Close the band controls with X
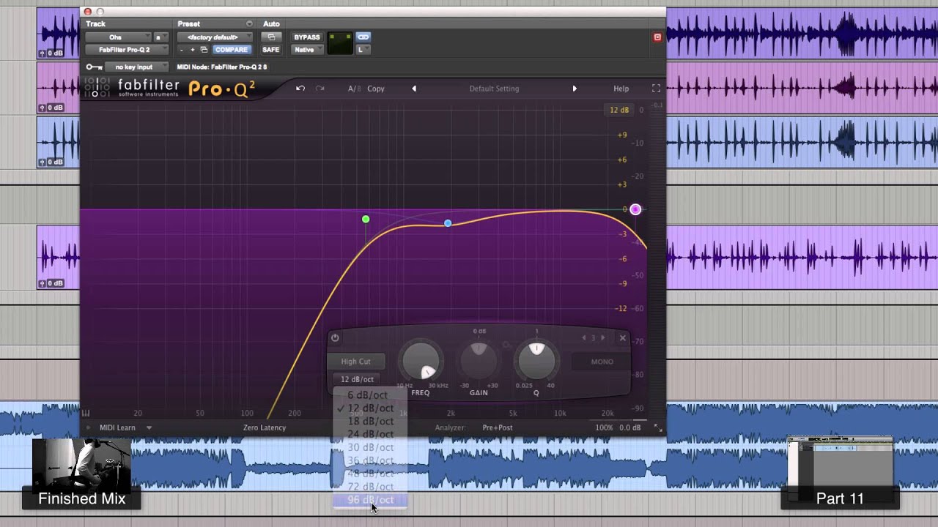This screenshot has width=938, height=527. pyautogui.click(x=623, y=338)
